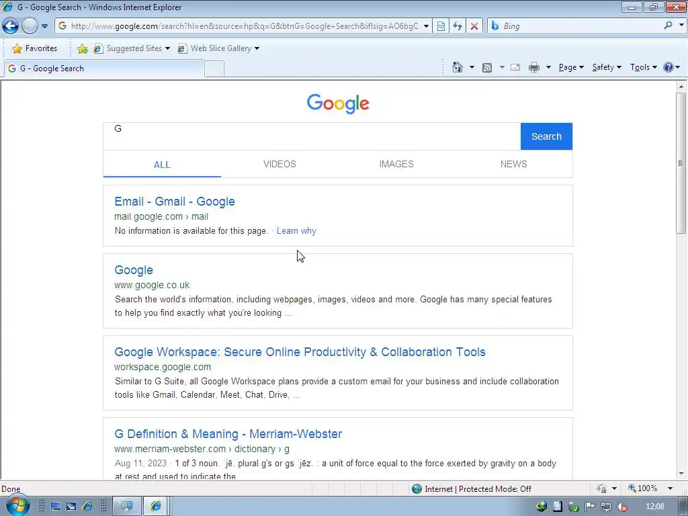Image resolution: width=688 pixels, height=516 pixels.
Task: Click the 12:08 taskbar clock
Action: pyautogui.click(x=654, y=507)
